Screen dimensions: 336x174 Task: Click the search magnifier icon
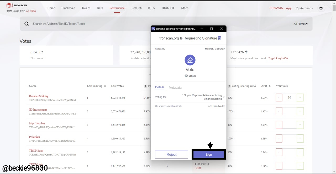pos(27,24)
